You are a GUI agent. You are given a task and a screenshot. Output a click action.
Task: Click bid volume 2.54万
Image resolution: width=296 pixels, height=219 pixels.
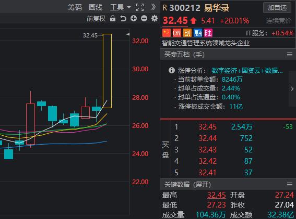click(242, 127)
